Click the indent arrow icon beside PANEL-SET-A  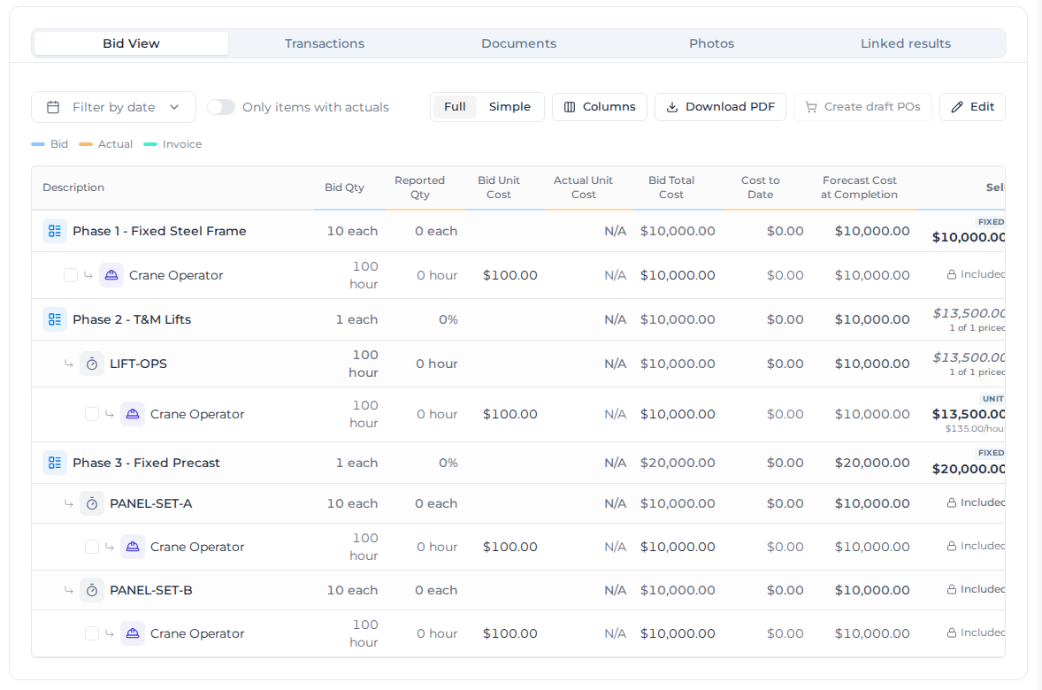68,504
